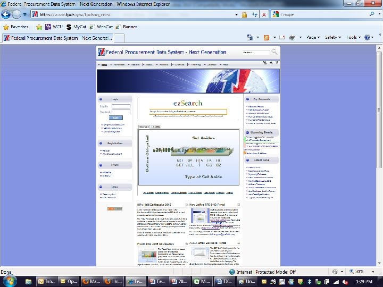
Task: Click the browser Back button
Action: pyautogui.click(x=6, y=14)
